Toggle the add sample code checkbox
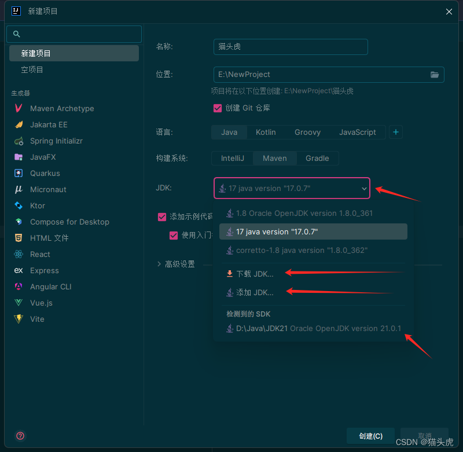This screenshot has width=463, height=452. (x=162, y=217)
